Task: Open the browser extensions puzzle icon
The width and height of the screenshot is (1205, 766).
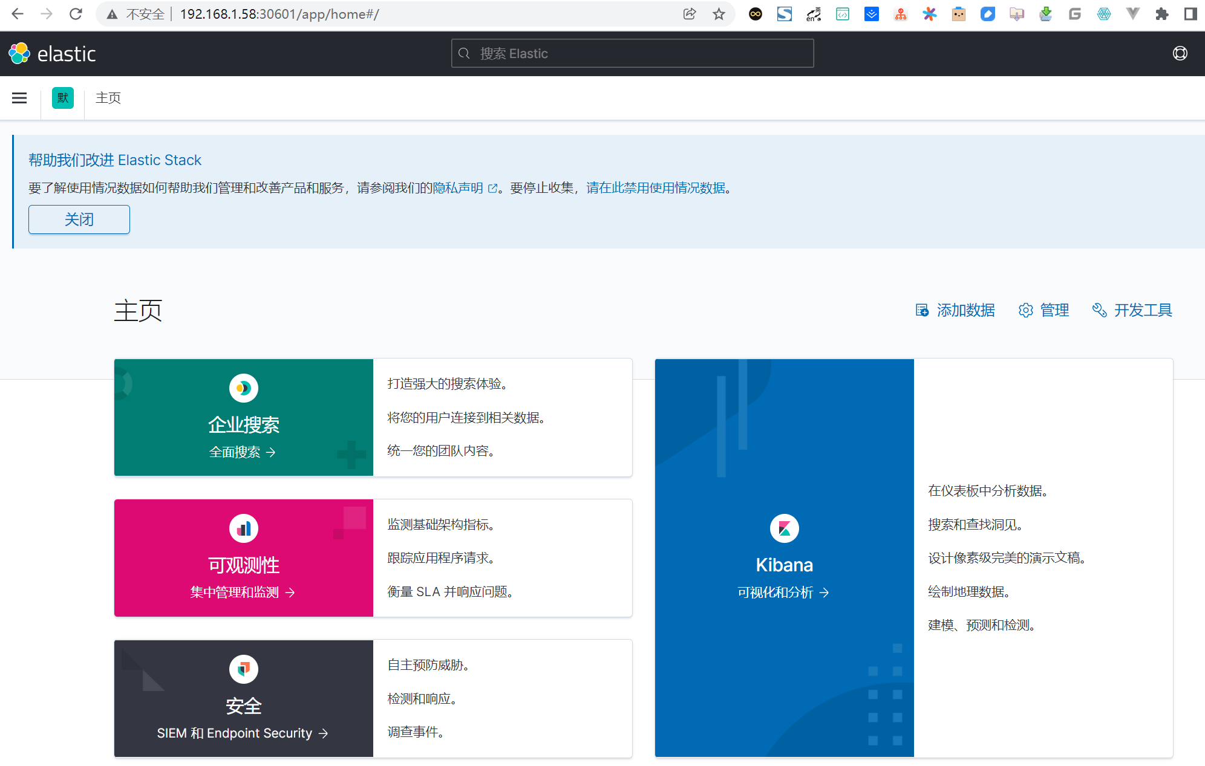Action: [1161, 14]
